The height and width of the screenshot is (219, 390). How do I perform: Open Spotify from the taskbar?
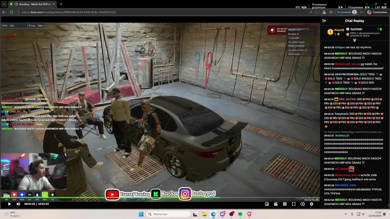coord(240,214)
